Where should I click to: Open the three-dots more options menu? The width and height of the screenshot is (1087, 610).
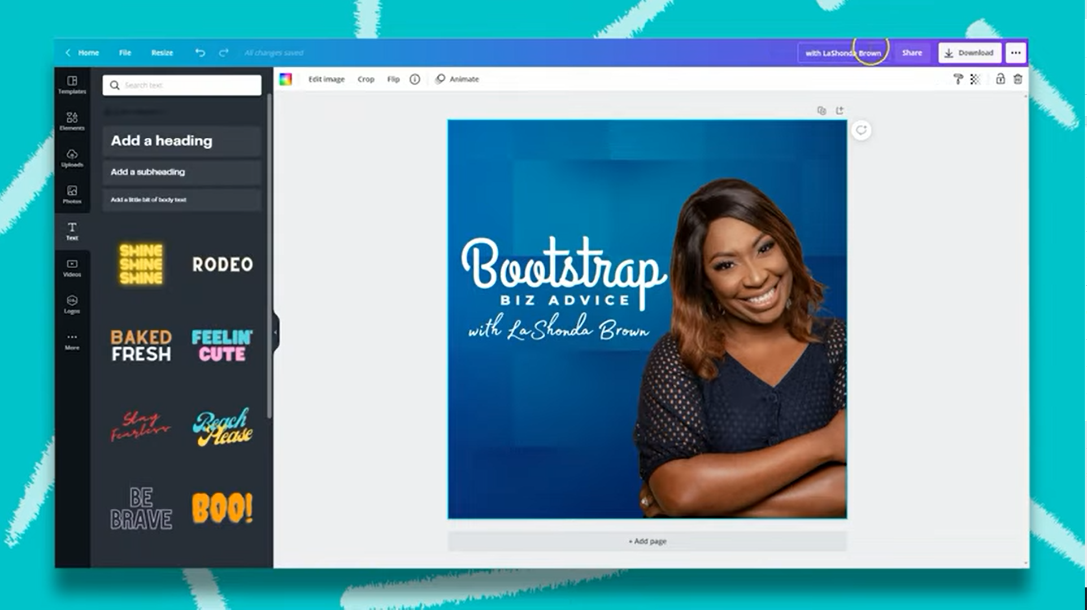click(x=1016, y=53)
